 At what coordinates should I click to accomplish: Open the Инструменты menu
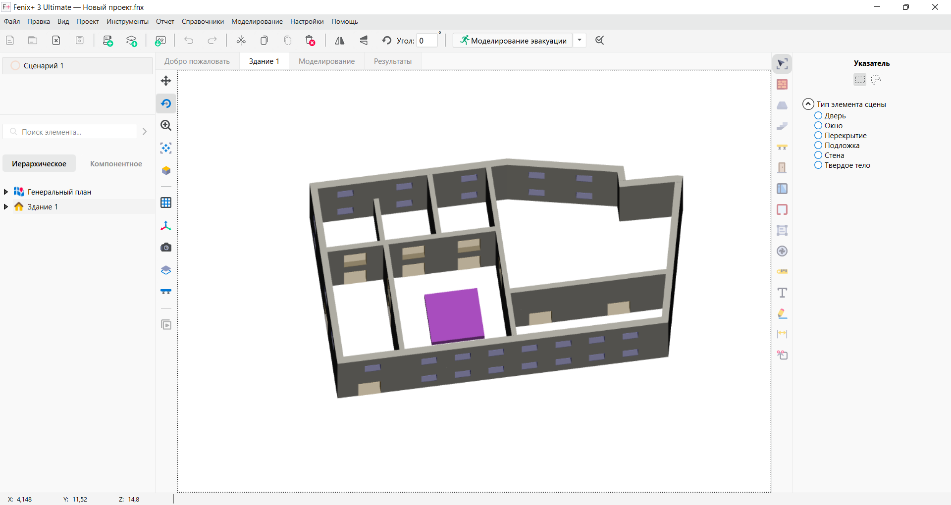click(x=127, y=21)
